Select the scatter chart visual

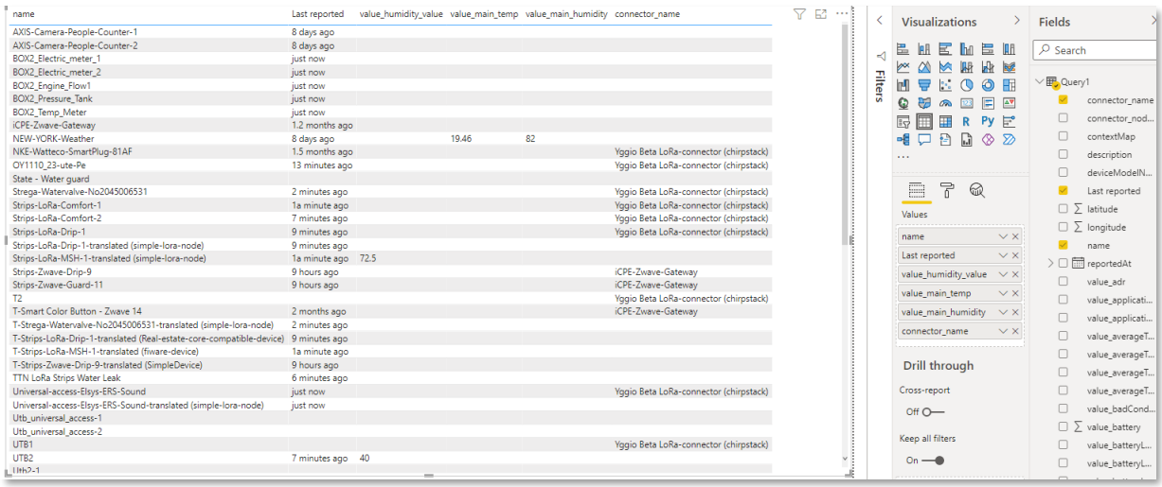pyautogui.click(x=945, y=85)
